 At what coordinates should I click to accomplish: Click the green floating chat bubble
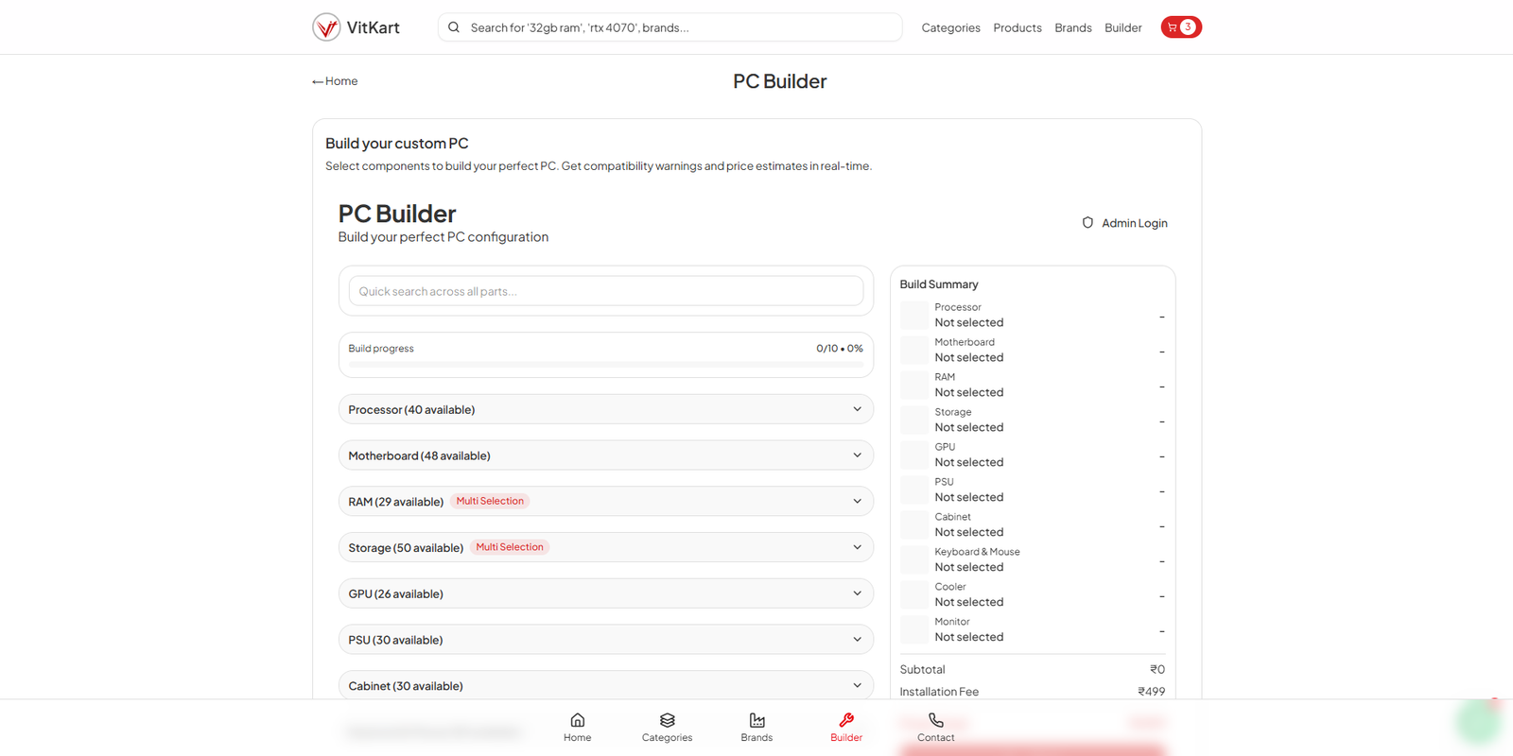pos(1479,723)
